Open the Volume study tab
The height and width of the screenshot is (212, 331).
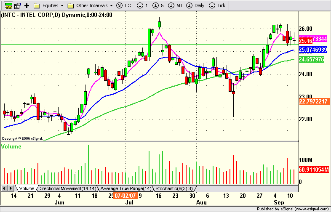pos(27,188)
